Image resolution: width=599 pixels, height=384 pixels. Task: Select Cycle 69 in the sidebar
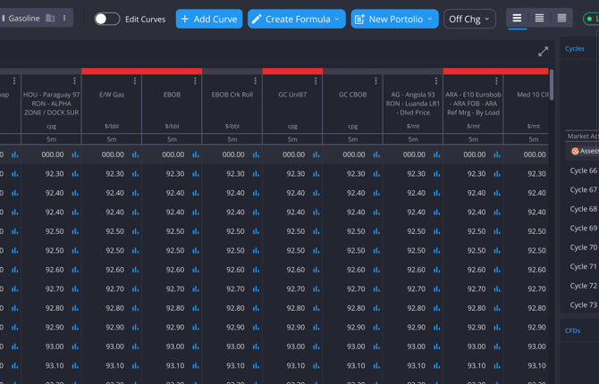pyautogui.click(x=583, y=228)
